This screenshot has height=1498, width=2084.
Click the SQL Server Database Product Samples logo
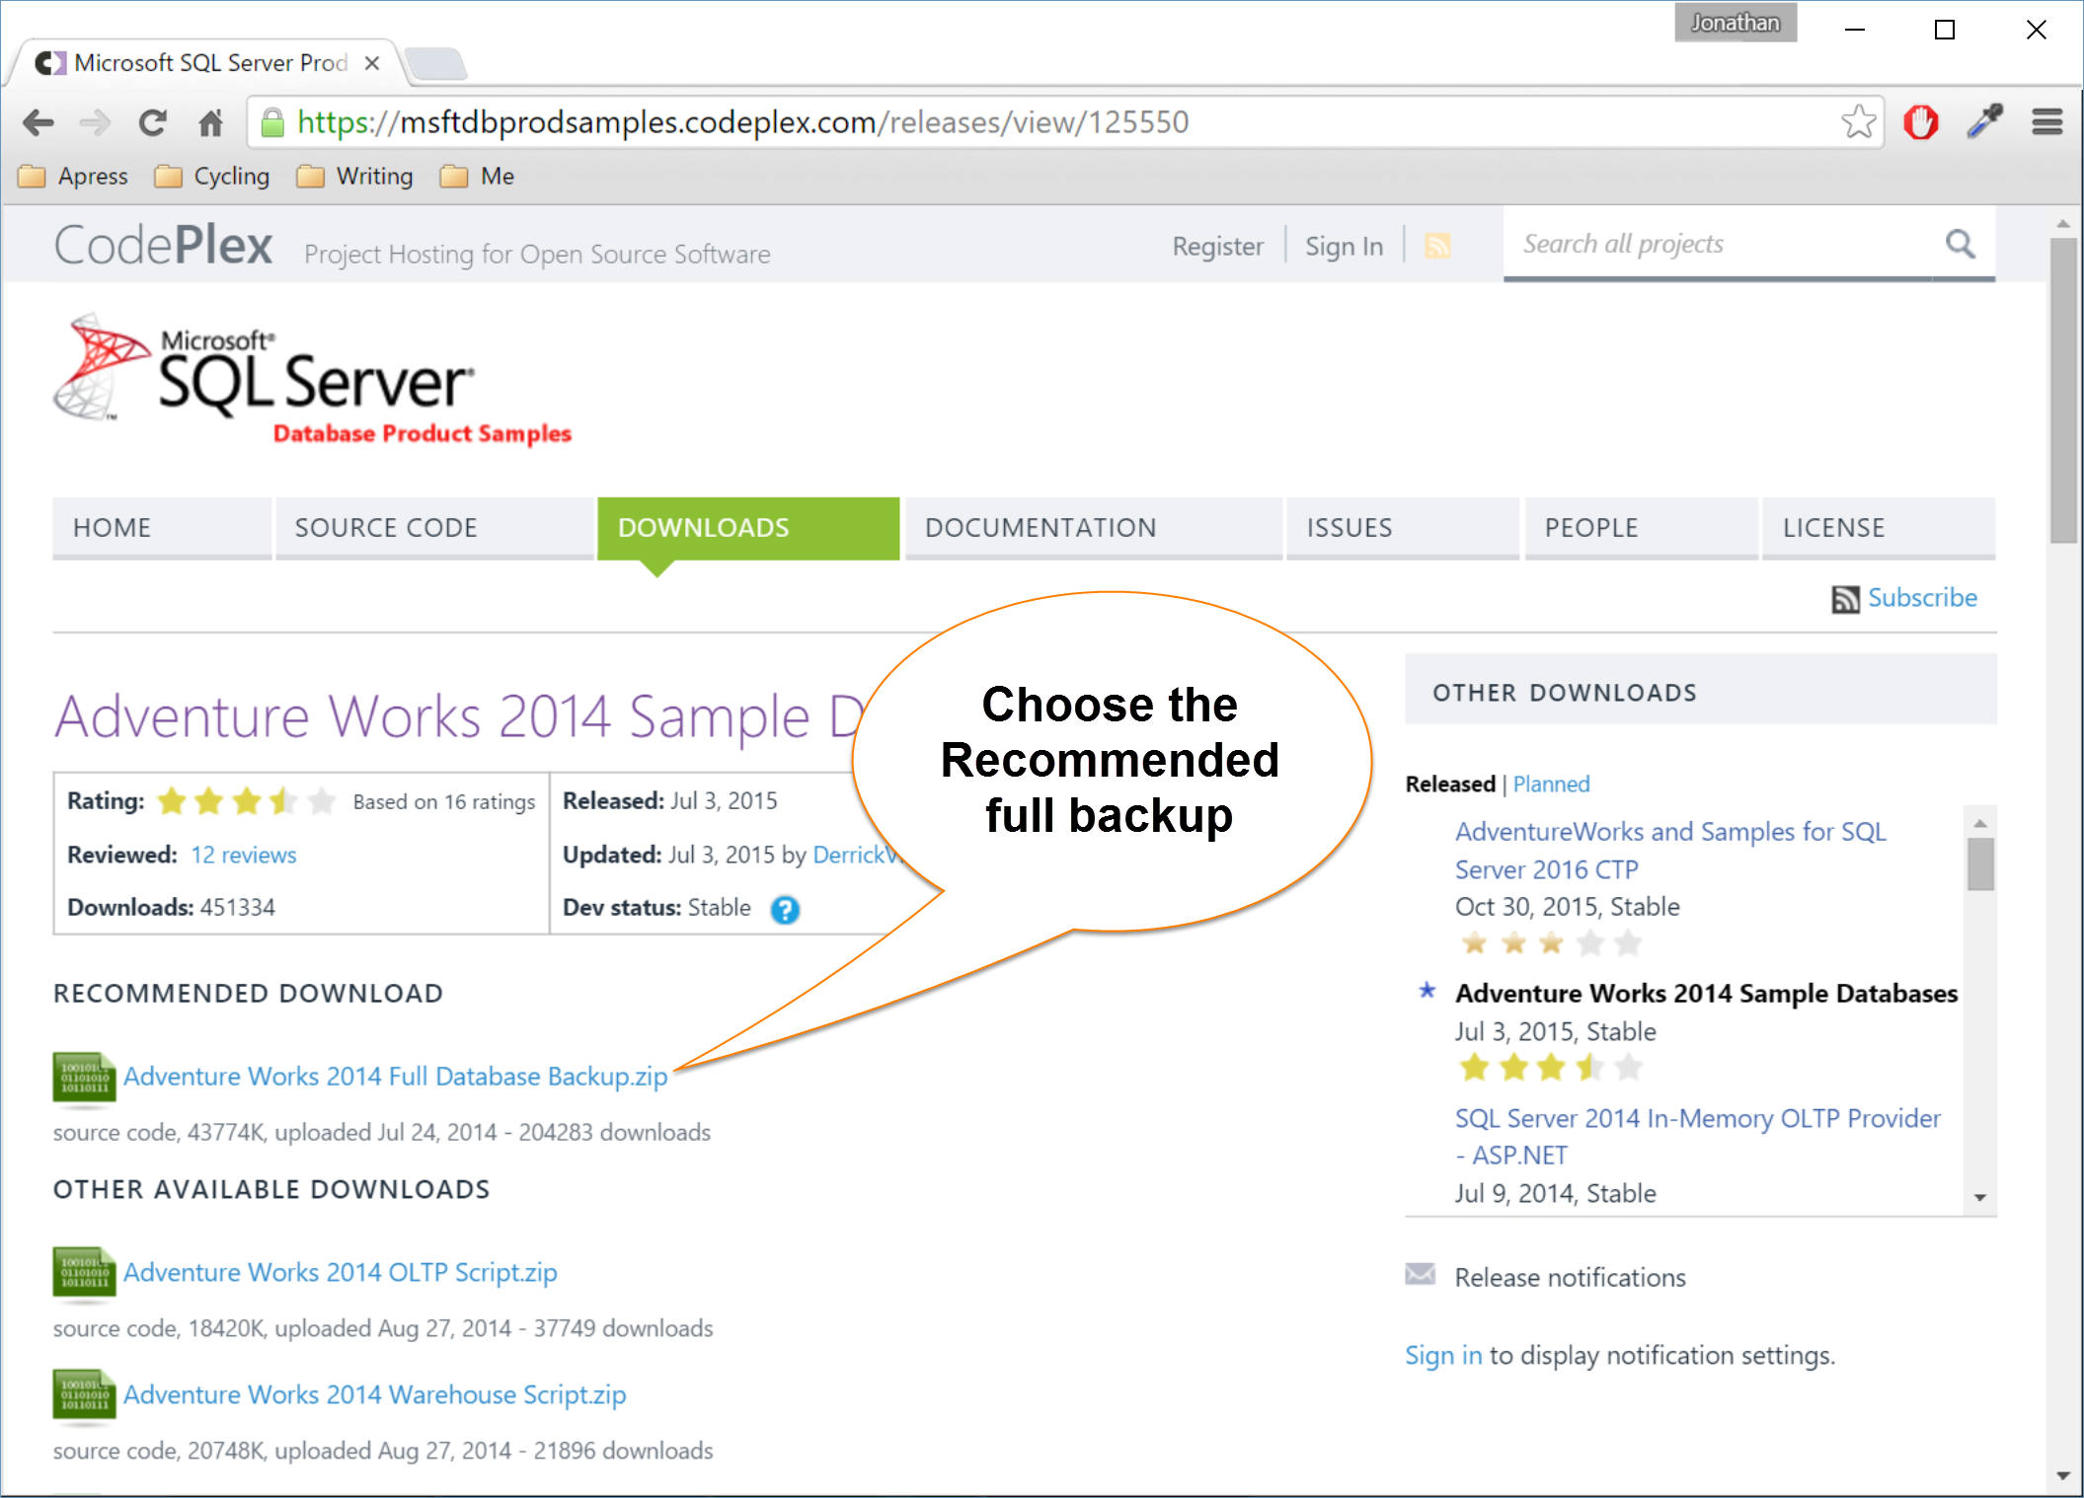(x=313, y=380)
